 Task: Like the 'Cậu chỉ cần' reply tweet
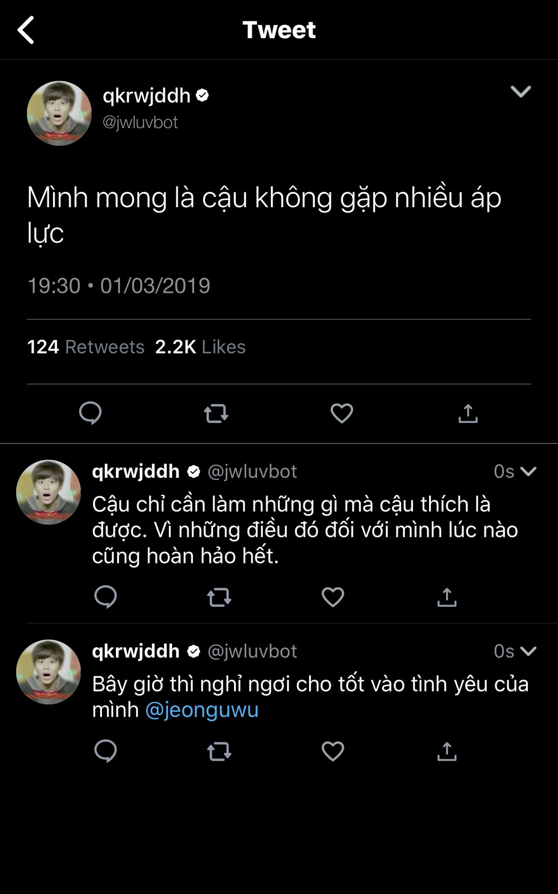click(333, 597)
